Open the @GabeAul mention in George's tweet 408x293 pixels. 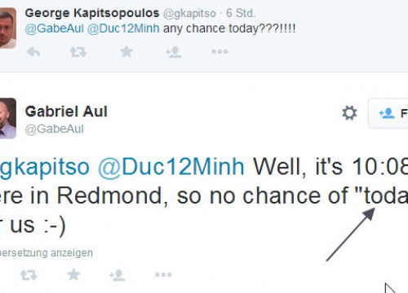tap(54, 28)
